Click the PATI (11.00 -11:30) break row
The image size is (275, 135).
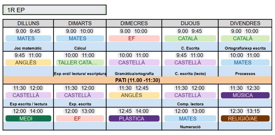pyautogui.click(x=137, y=80)
